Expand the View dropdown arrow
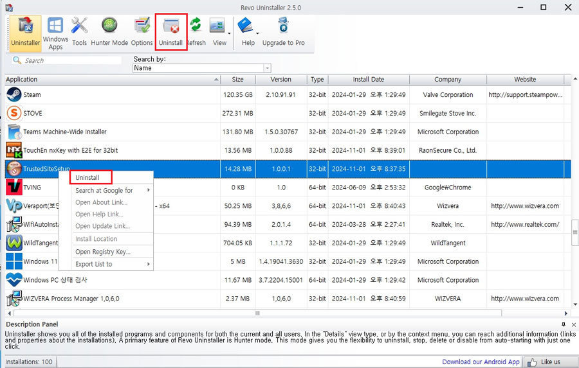 click(229, 33)
